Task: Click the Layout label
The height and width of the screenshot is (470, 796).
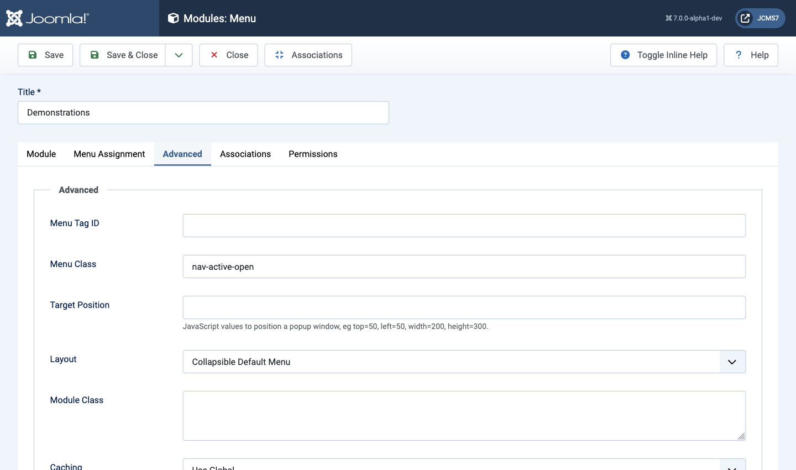Action: click(x=63, y=359)
